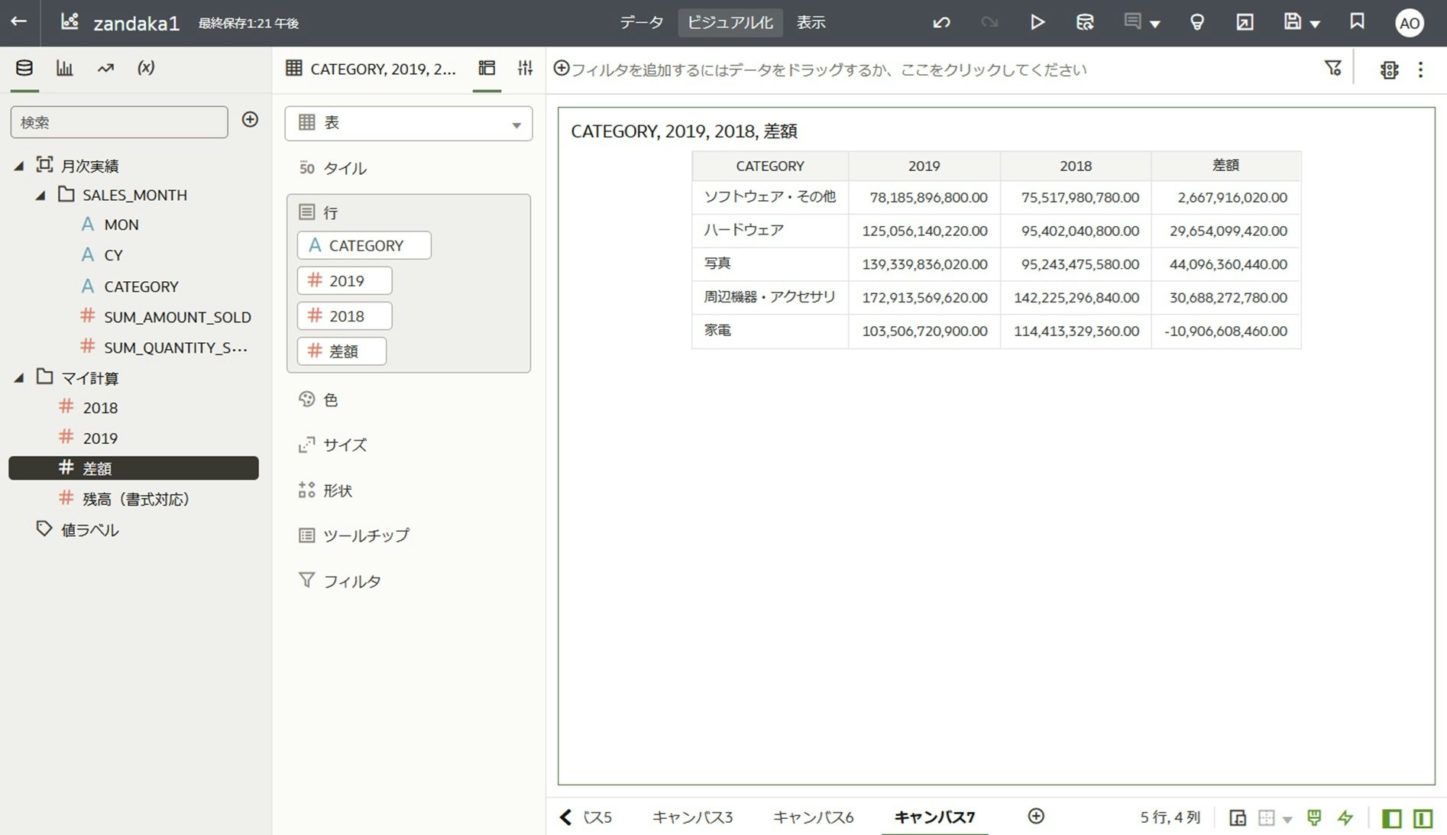Add a new canvas with plus icon
This screenshot has height=835, width=1447.
[x=1036, y=817]
